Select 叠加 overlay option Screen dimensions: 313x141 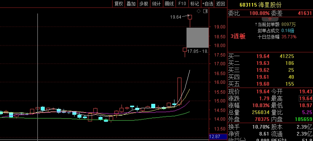(x=131, y=4)
